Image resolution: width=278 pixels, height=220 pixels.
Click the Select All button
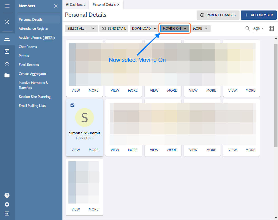(x=76, y=28)
